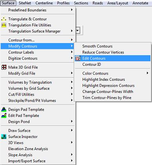Open the dropdown arrow behind the menu
This screenshot has width=152, height=165.
pyautogui.click(x=78, y=31)
